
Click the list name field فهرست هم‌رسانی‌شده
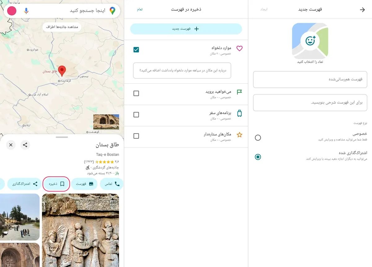point(310,79)
